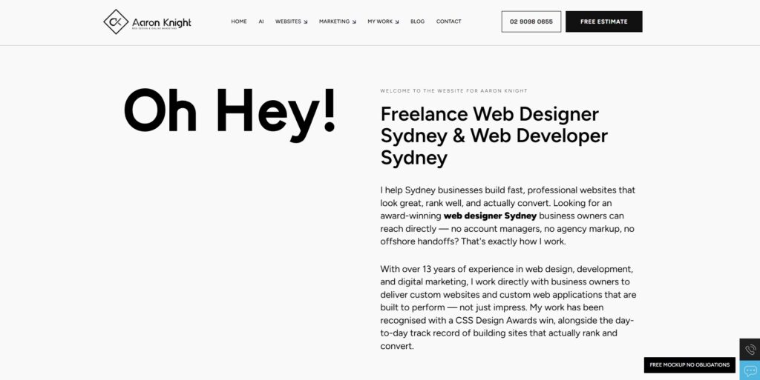This screenshot has height=380, width=760.
Task: Go to the Home menu item
Action: [239, 21]
